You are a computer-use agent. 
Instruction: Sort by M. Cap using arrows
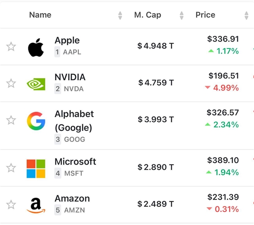[x=182, y=16]
